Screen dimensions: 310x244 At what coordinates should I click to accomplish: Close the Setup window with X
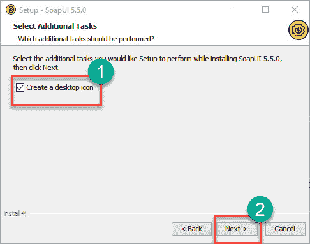(x=295, y=10)
